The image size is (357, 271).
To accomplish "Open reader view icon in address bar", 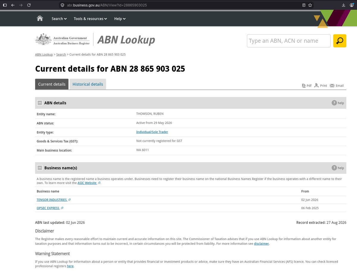I will (x=303, y=5).
